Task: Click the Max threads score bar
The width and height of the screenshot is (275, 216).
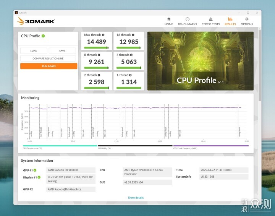Action: [96, 47]
